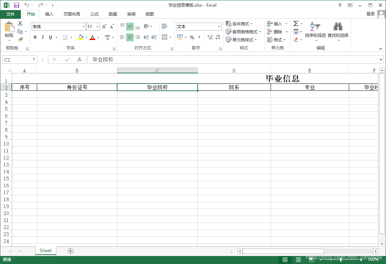Select the Format Painter brush
The height and width of the screenshot is (264, 386).
tap(20, 39)
